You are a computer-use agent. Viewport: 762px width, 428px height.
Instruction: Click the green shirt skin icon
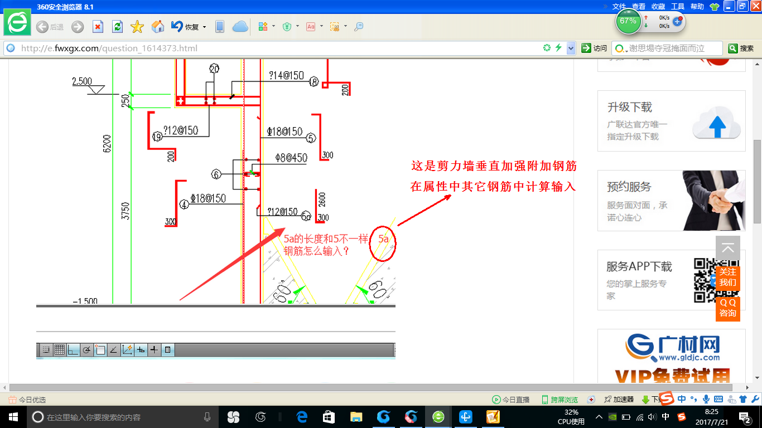click(x=714, y=7)
